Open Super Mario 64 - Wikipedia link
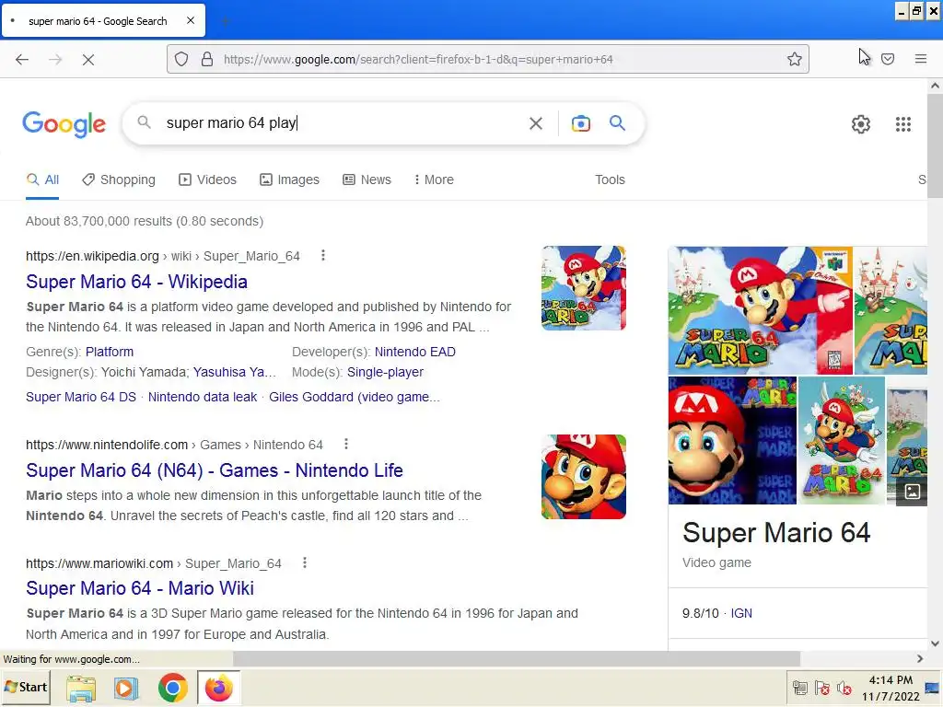The width and height of the screenshot is (943, 707). (136, 282)
